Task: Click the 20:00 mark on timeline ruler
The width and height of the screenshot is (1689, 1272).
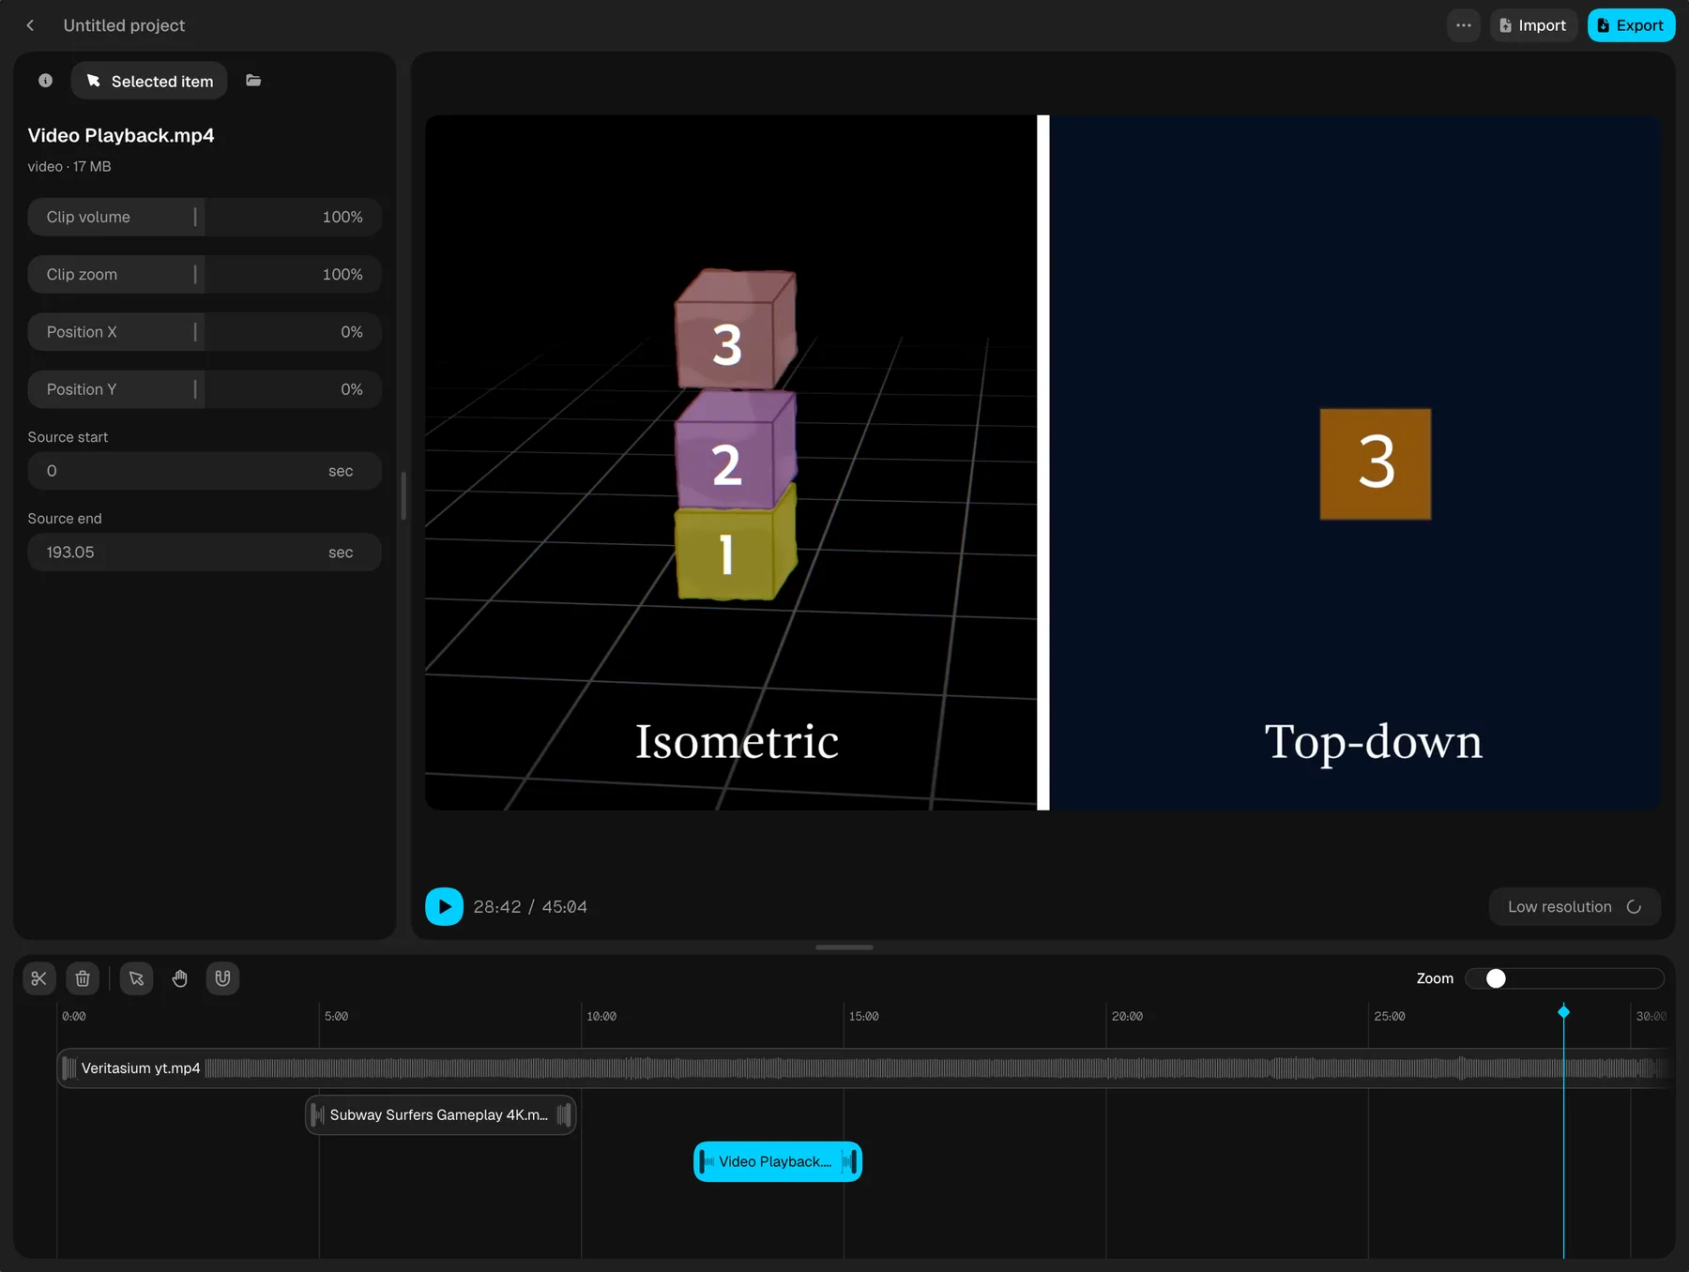Action: (x=1127, y=1016)
